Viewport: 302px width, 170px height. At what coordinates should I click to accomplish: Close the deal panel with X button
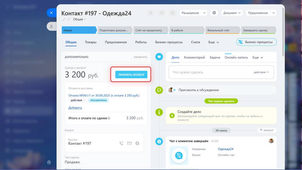tap(51, 13)
